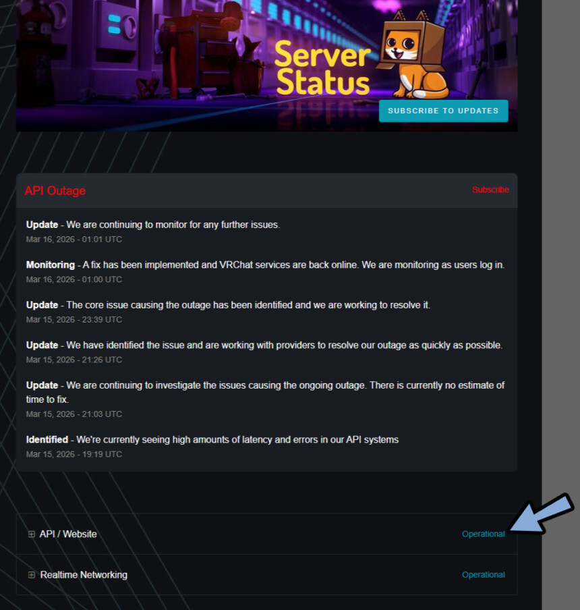Select the API / Website label text

point(68,534)
